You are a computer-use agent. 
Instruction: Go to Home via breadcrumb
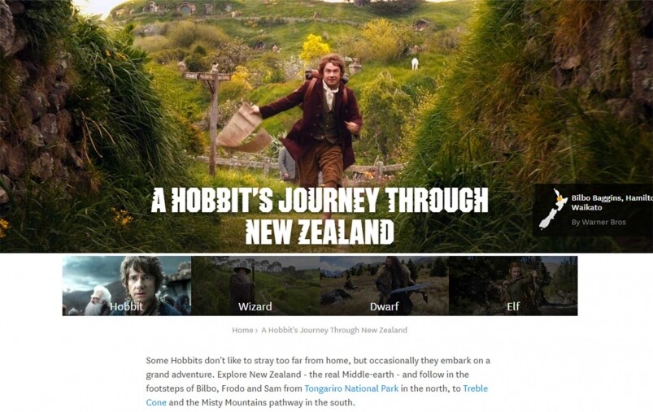coord(242,330)
